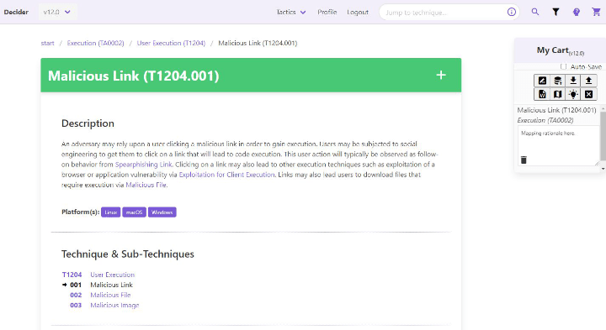Click the cart list scrollbar
The image size is (606, 330).
tap(603, 135)
